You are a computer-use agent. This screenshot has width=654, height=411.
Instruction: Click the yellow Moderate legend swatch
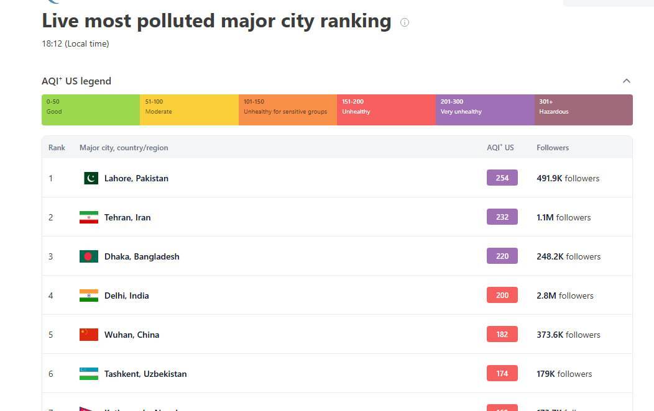pyautogui.click(x=189, y=110)
